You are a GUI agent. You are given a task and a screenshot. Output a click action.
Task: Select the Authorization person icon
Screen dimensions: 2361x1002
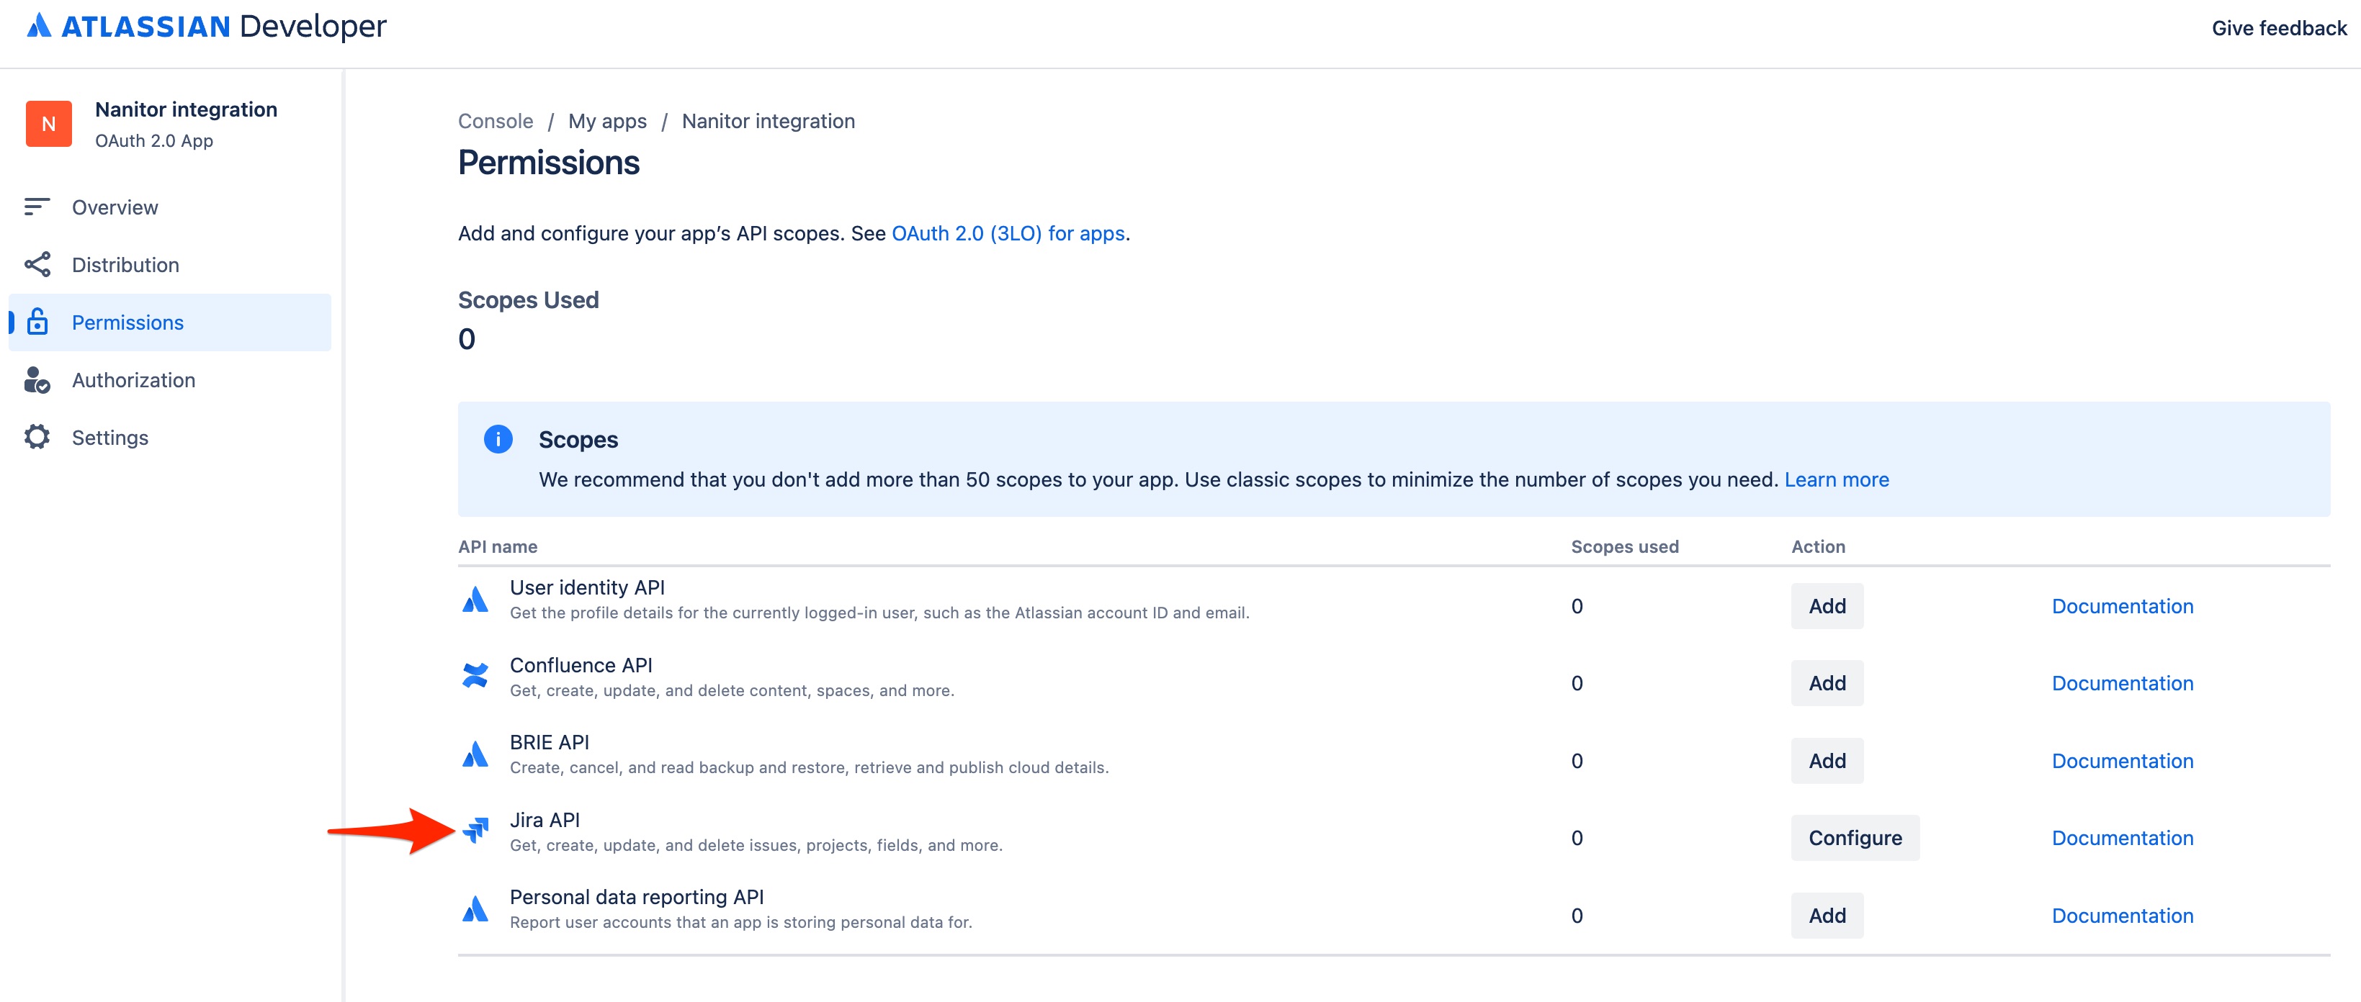(x=37, y=380)
